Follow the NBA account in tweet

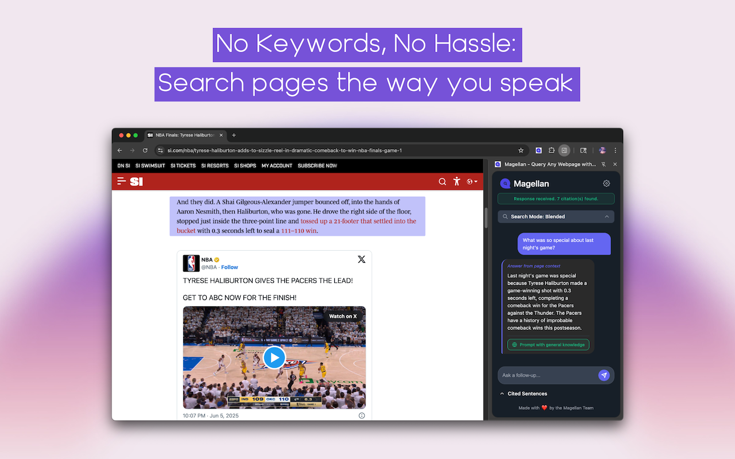230,267
